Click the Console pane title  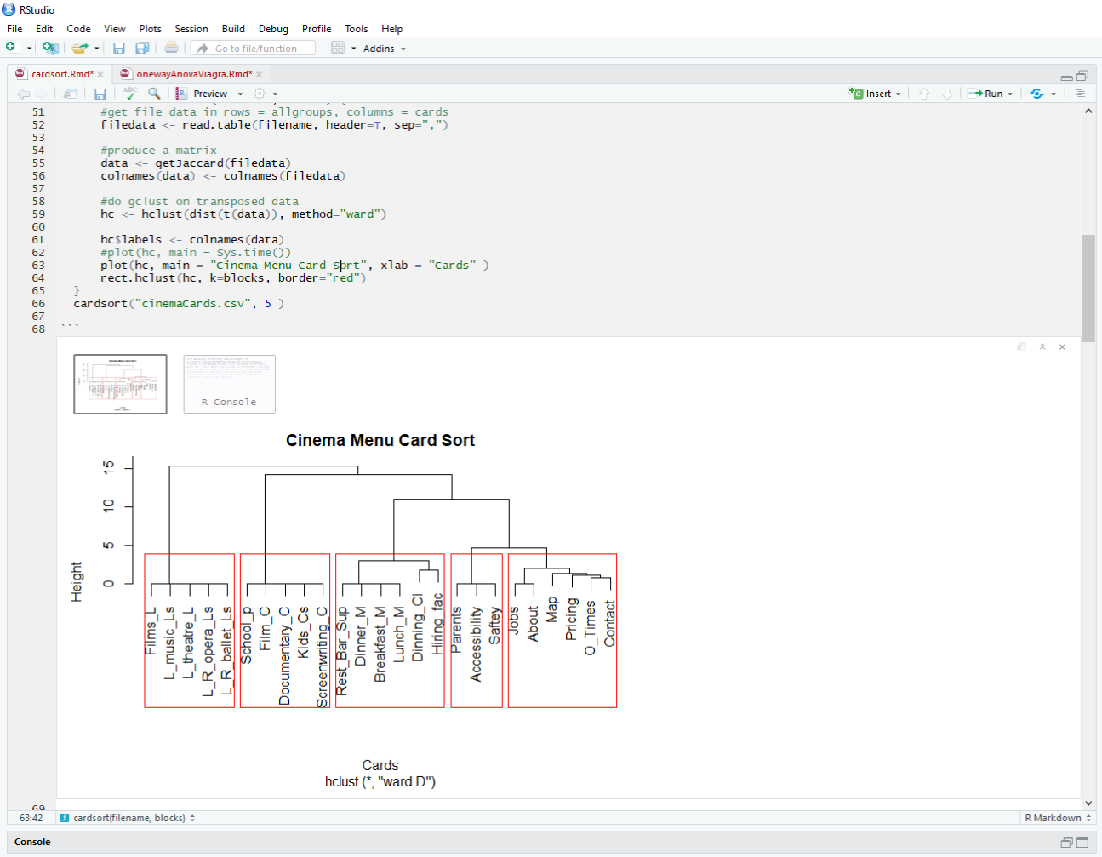point(32,842)
